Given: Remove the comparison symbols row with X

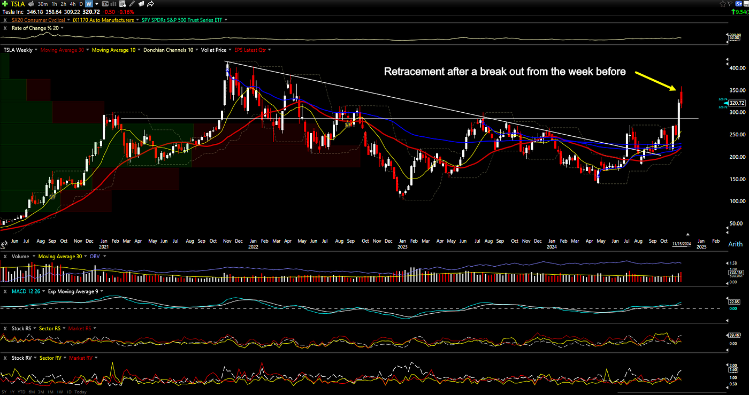Looking at the screenshot, I should click(x=5, y=20).
